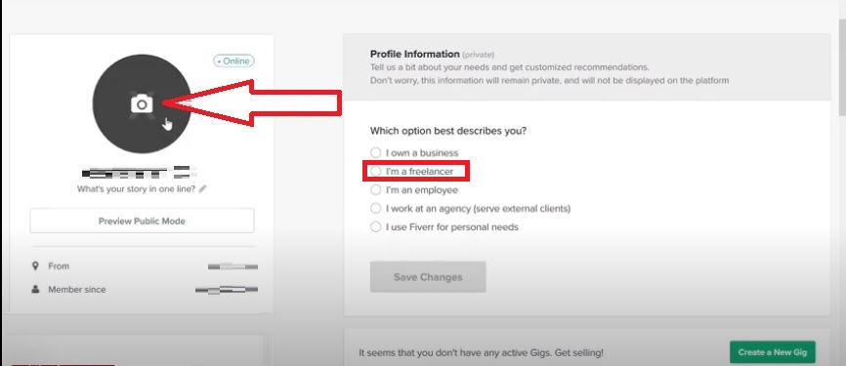846x366 pixels.
Task: Upload a profile photo via camera icon
Action: coord(142,103)
